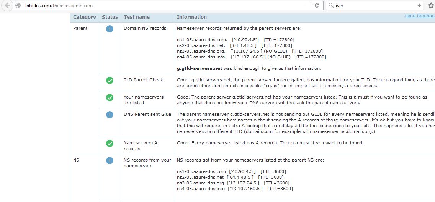Click the green check beside TLD Parent Check
Image resolution: width=435 pixels, height=202 pixels.
110,80
